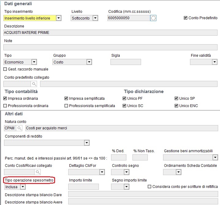Toggle the Conto Predefinito checkbox
Image resolution: width=220 pixels, height=205 pixels.
pos(185,18)
